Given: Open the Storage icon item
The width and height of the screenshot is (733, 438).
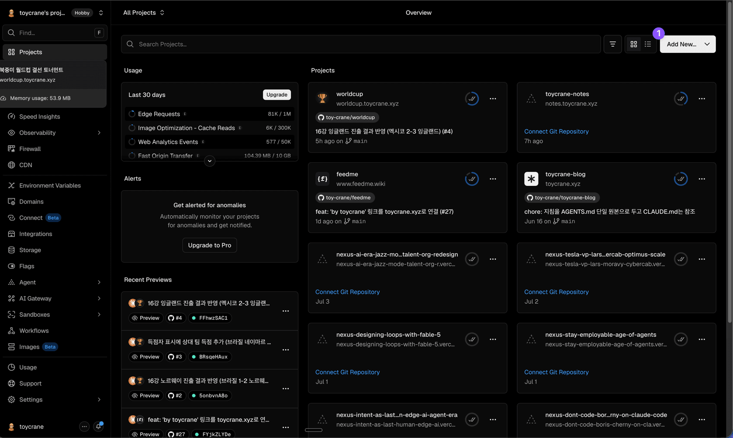Looking at the screenshot, I should click(x=11, y=250).
